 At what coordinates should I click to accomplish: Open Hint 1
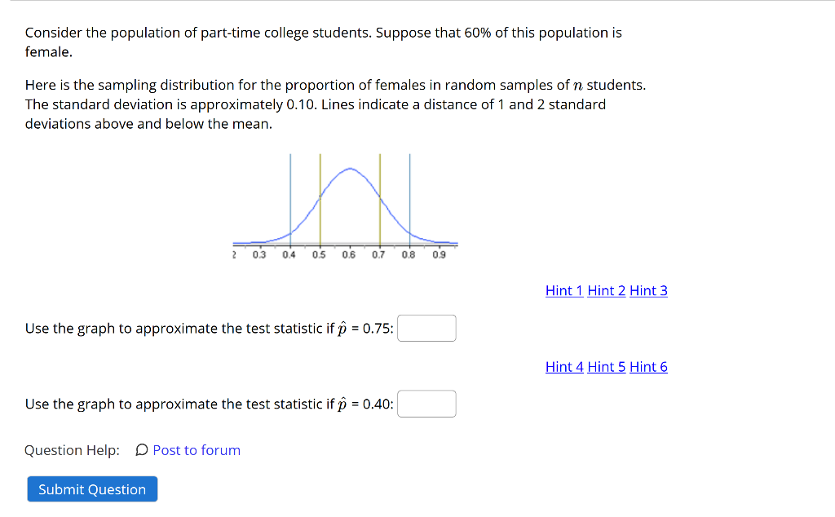(x=563, y=290)
